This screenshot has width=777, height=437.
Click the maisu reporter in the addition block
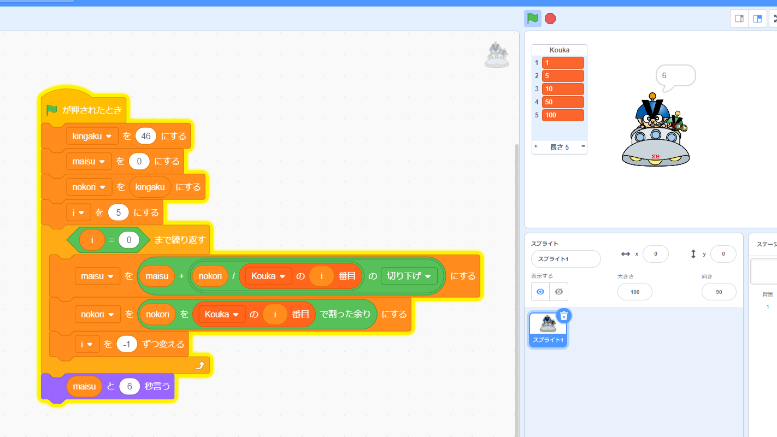click(x=157, y=276)
